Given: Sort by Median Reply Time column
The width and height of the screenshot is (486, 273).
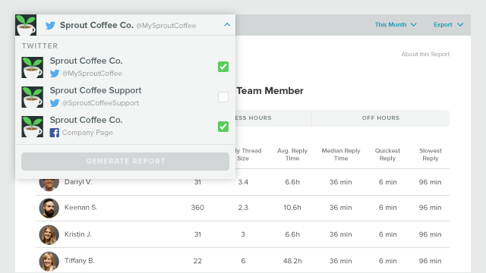Looking at the screenshot, I should [x=341, y=155].
